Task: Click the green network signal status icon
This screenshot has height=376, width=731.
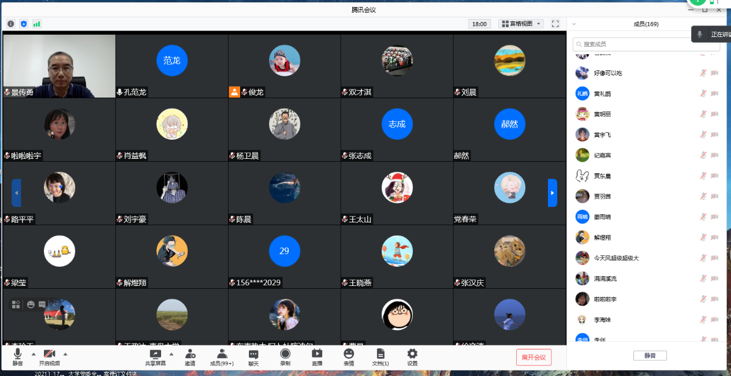Action: click(37, 24)
